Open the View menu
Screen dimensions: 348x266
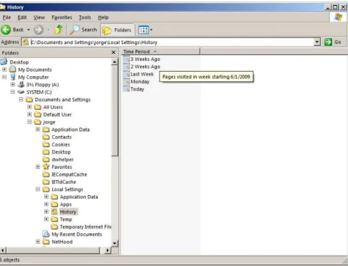(x=39, y=17)
